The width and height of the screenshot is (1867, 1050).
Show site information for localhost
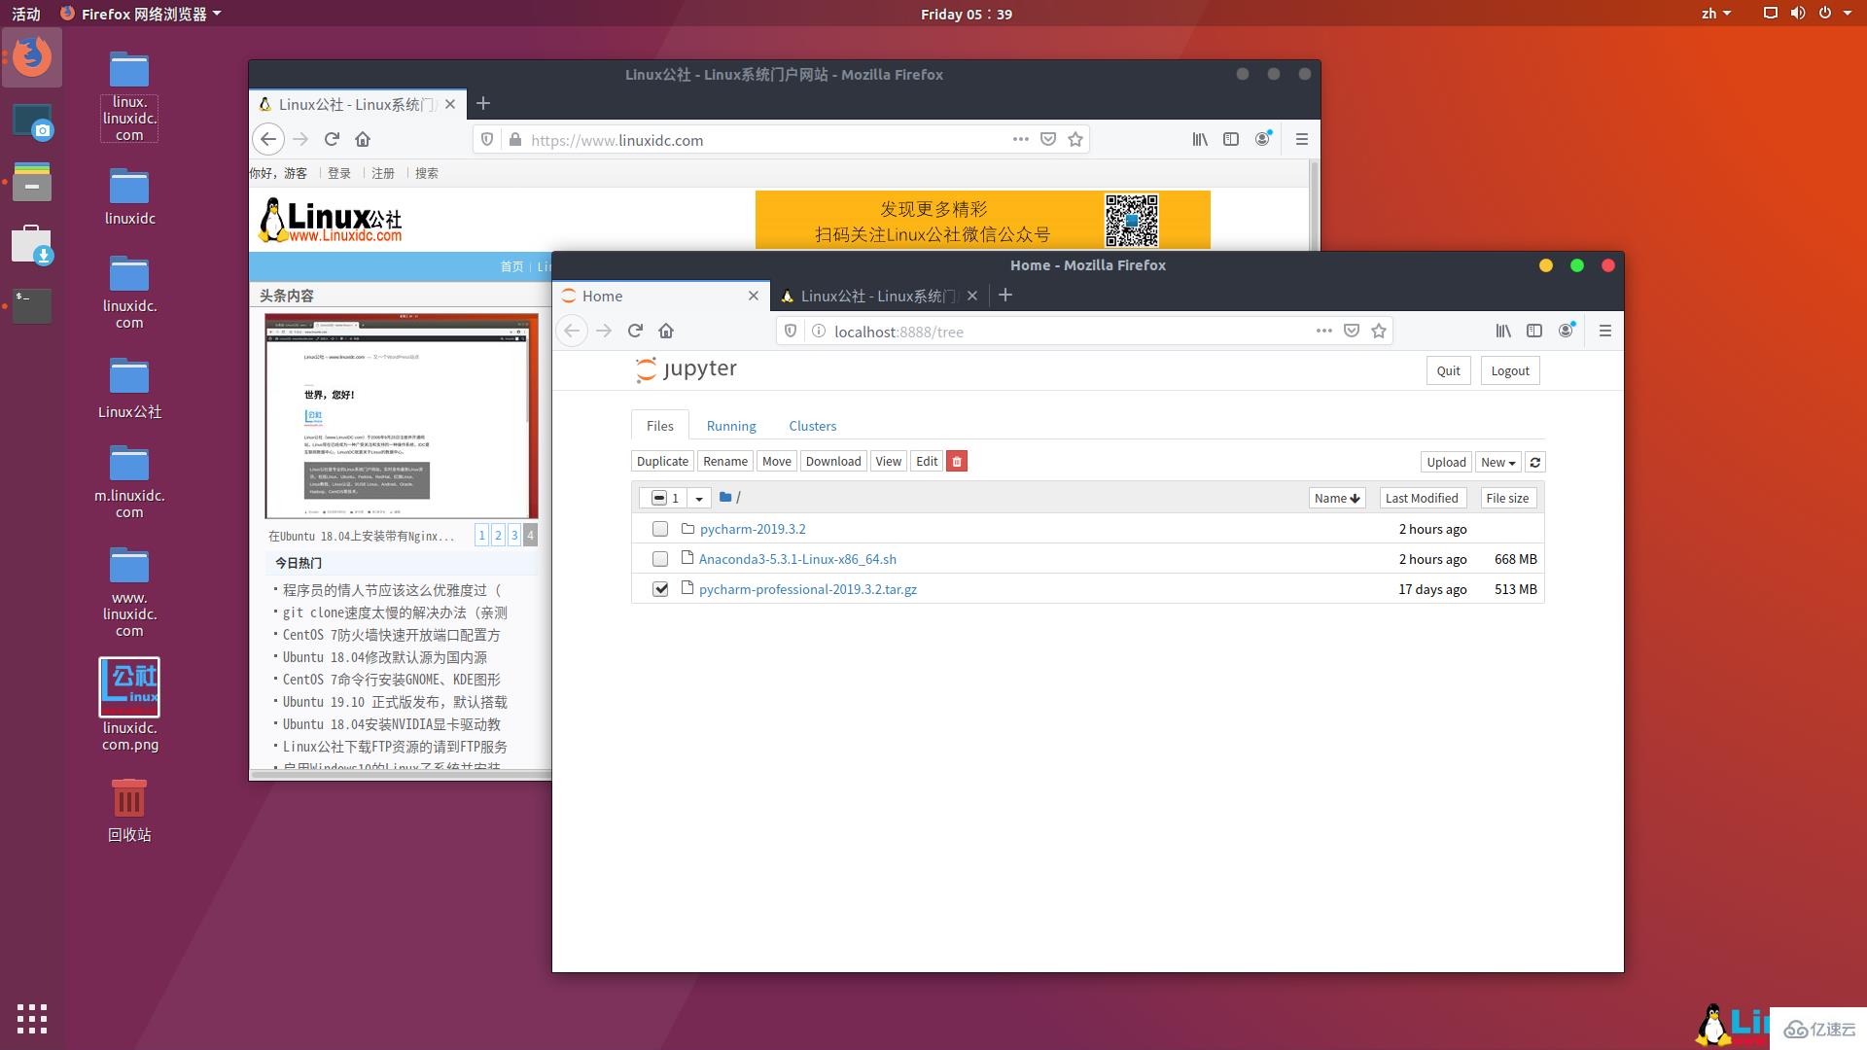tap(819, 332)
